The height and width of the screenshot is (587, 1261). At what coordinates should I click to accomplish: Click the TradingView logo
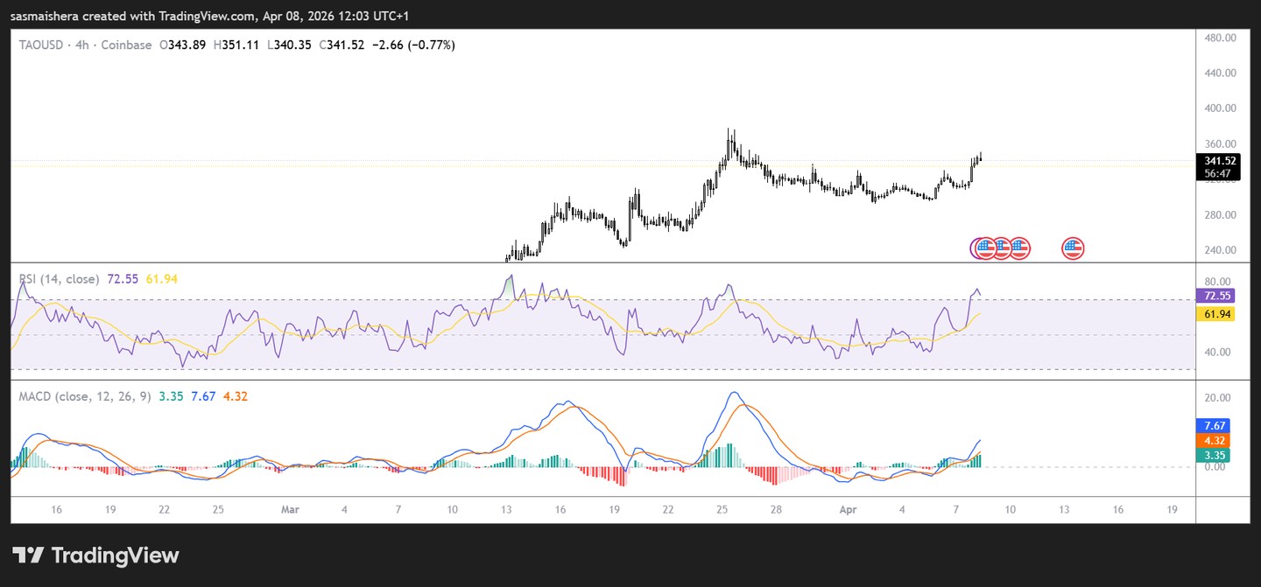(96, 556)
